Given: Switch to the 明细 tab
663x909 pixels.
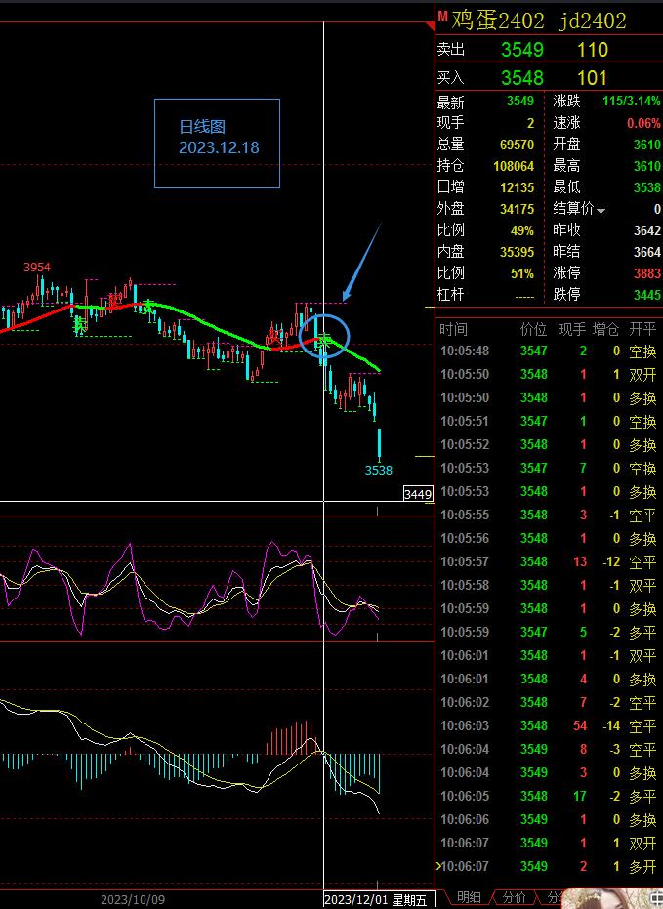Looking at the screenshot, I should pos(469,898).
